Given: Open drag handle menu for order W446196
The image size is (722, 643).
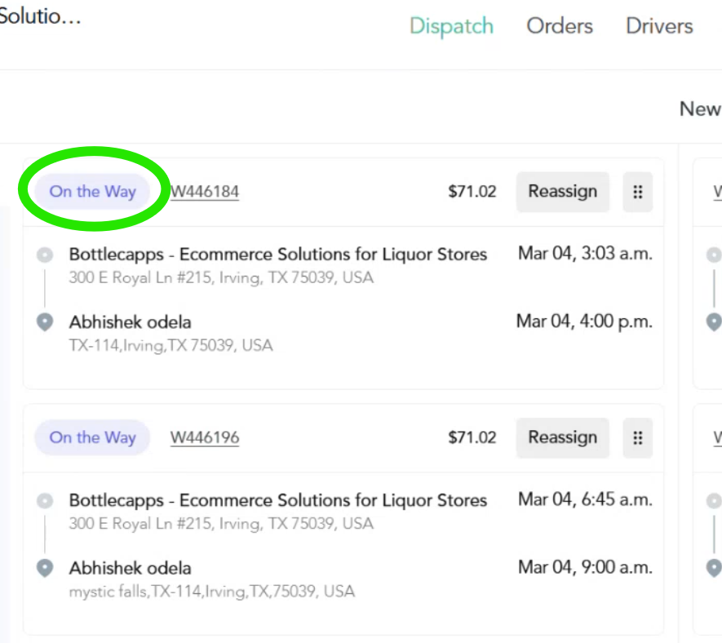Looking at the screenshot, I should coord(637,437).
